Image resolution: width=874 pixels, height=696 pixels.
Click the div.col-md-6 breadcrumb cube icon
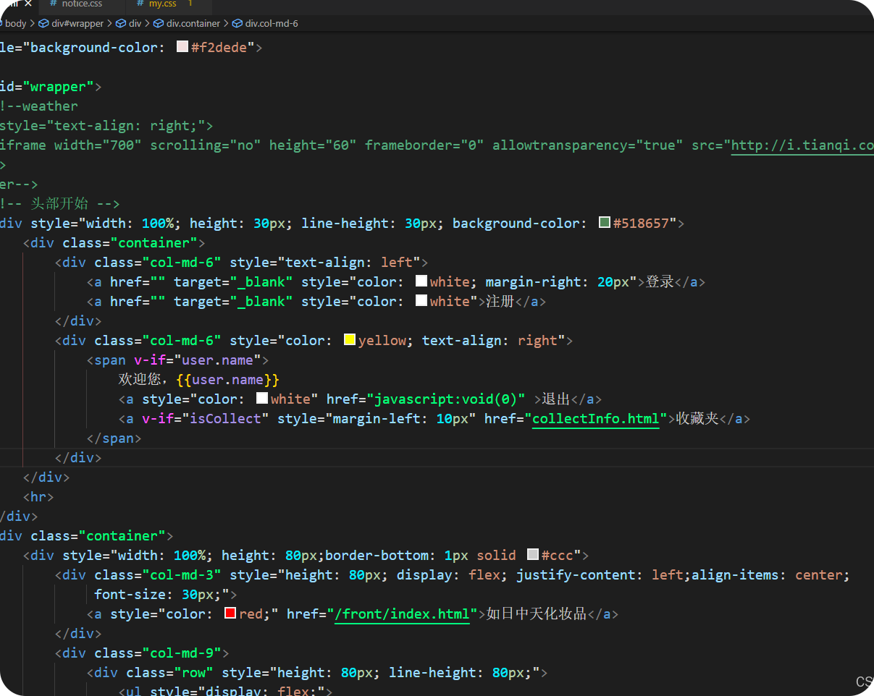pos(238,24)
